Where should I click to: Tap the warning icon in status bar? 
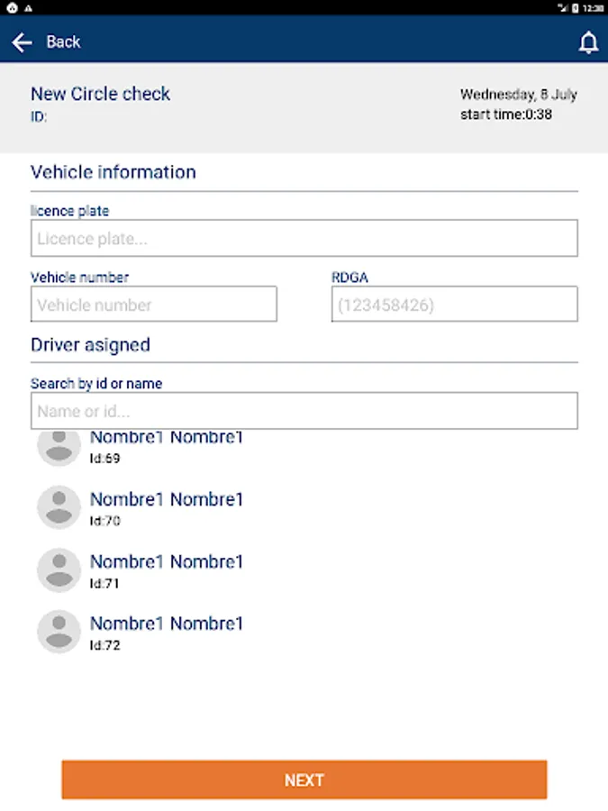pos(28,7)
